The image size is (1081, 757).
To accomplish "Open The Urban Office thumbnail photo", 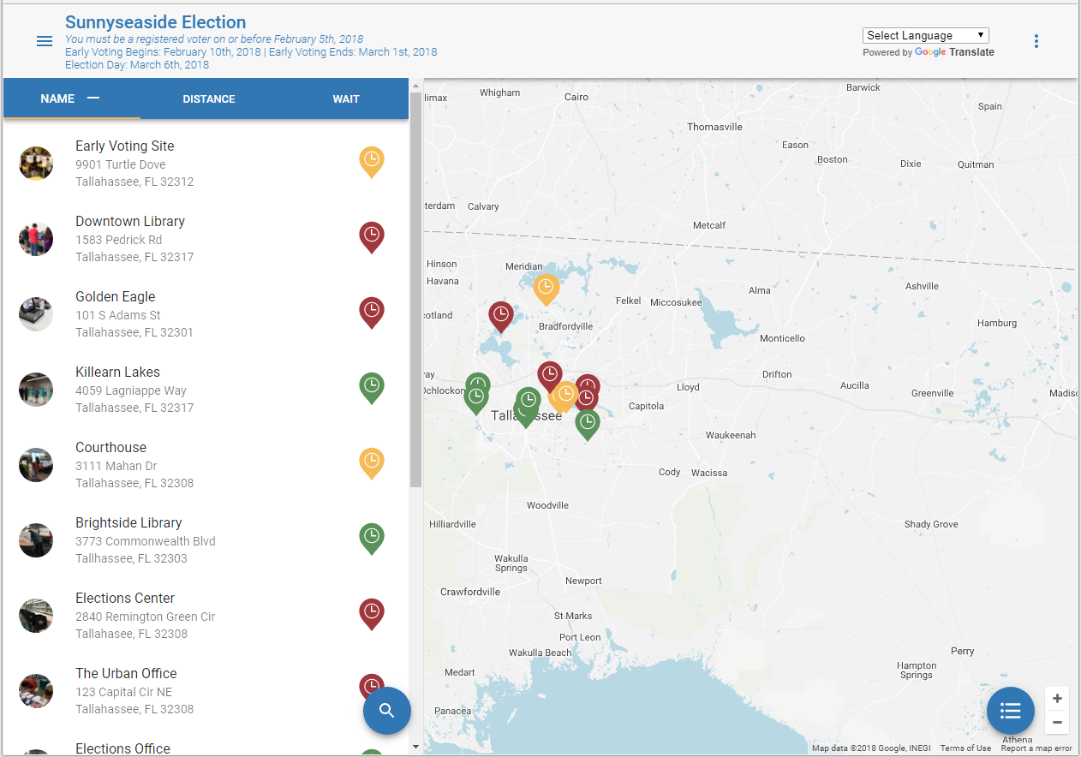I will click(36, 691).
